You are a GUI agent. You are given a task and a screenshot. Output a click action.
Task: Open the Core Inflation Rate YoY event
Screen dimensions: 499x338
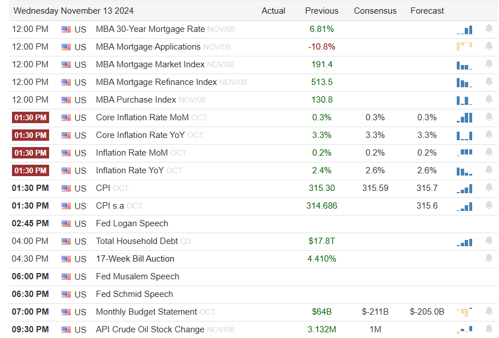(x=140, y=135)
